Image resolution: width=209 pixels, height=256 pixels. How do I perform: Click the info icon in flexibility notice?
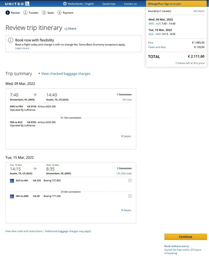pyautogui.click(x=11, y=40)
